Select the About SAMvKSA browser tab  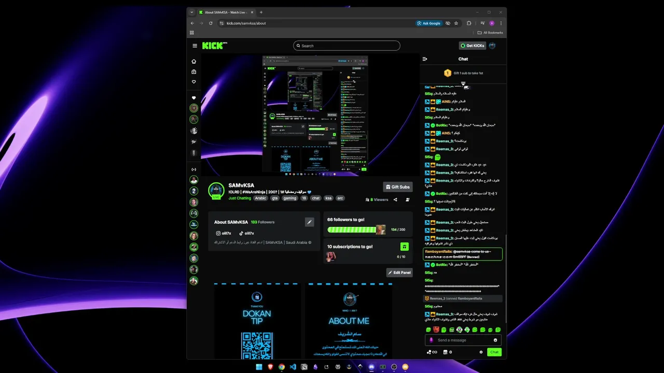pos(226,12)
